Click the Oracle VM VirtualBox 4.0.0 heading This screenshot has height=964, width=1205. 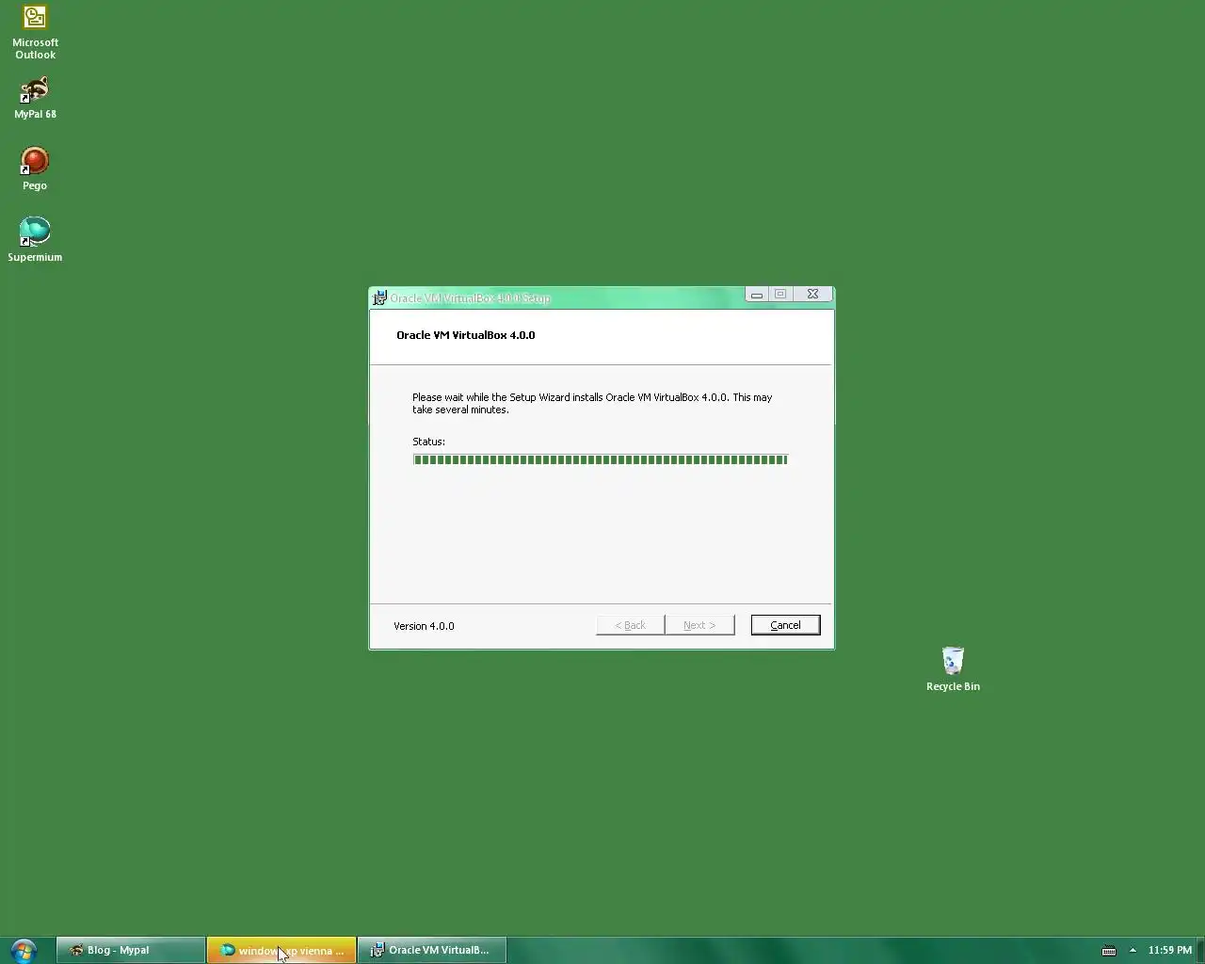point(465,335)
